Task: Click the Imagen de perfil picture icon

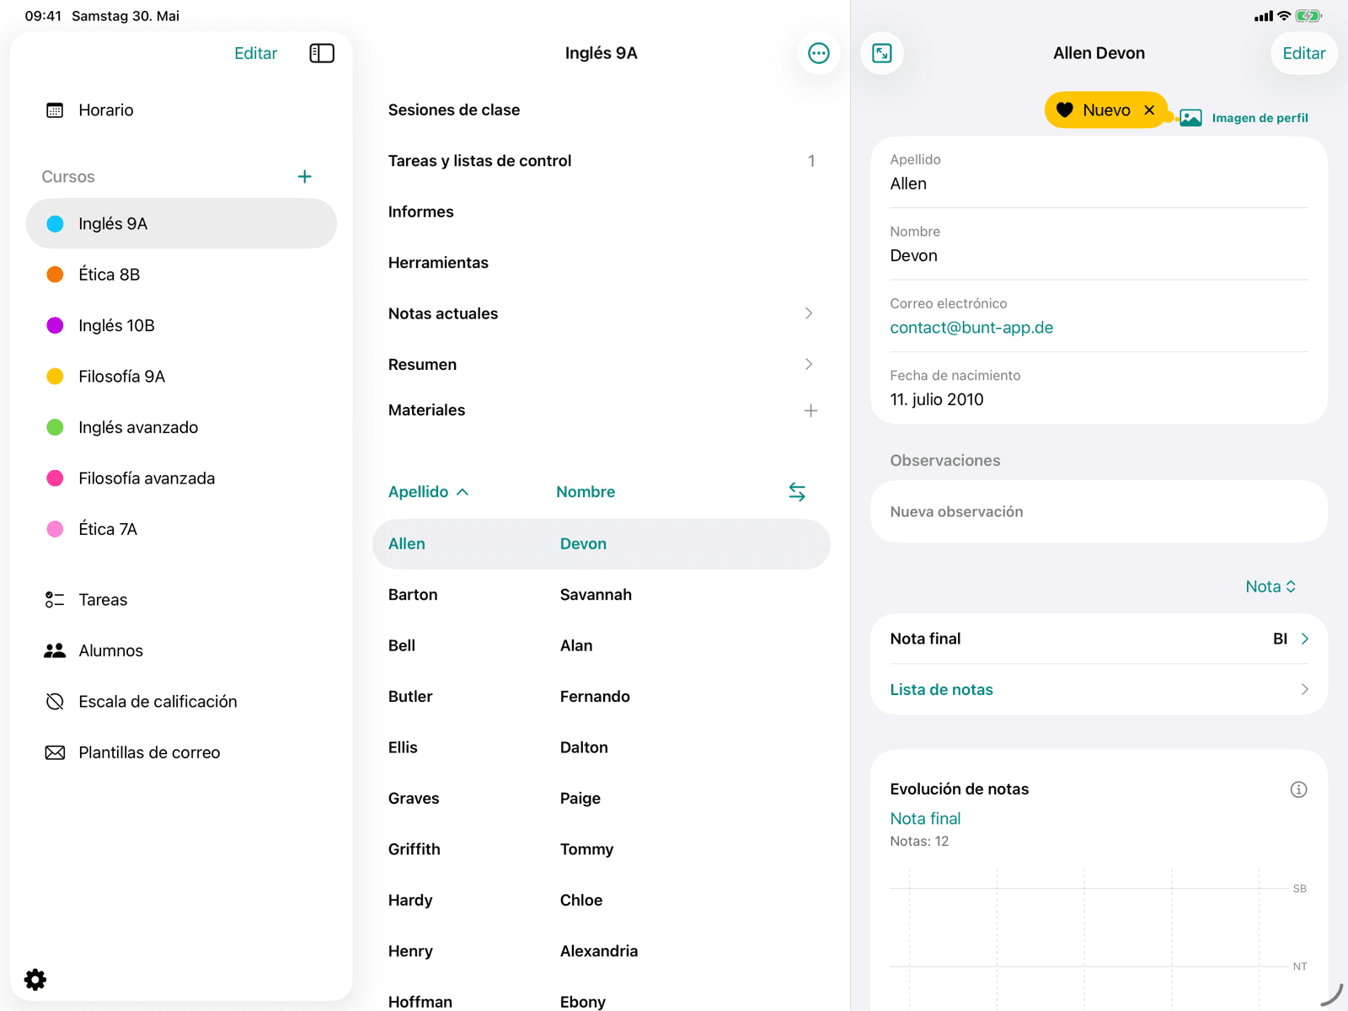Action: [x=1190, y=118]
